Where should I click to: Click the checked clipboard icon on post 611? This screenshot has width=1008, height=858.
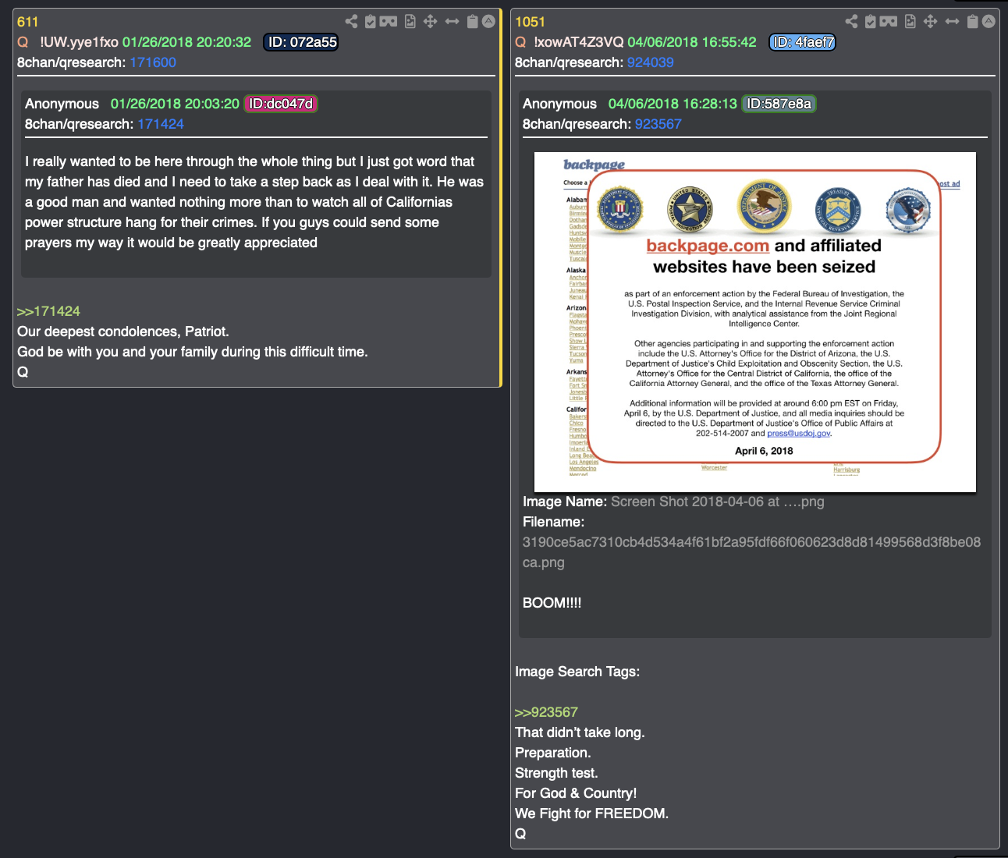pyautogui.click(x=371, y=21)
